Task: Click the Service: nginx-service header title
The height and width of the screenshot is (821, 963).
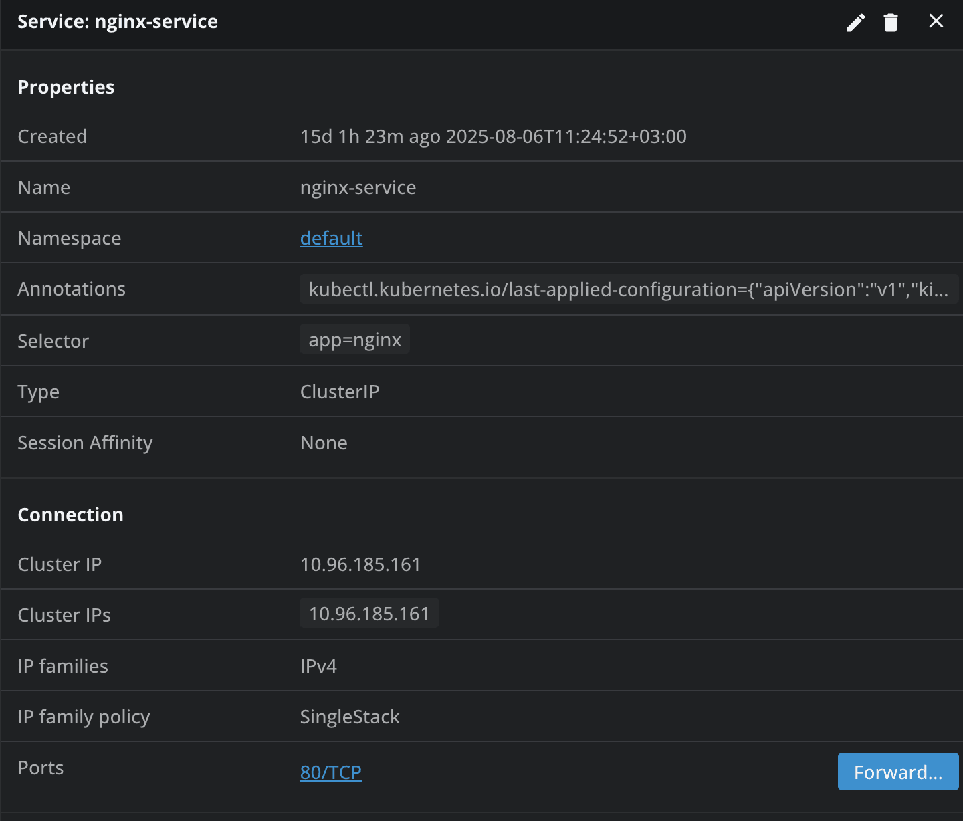Action: [118, 21]
